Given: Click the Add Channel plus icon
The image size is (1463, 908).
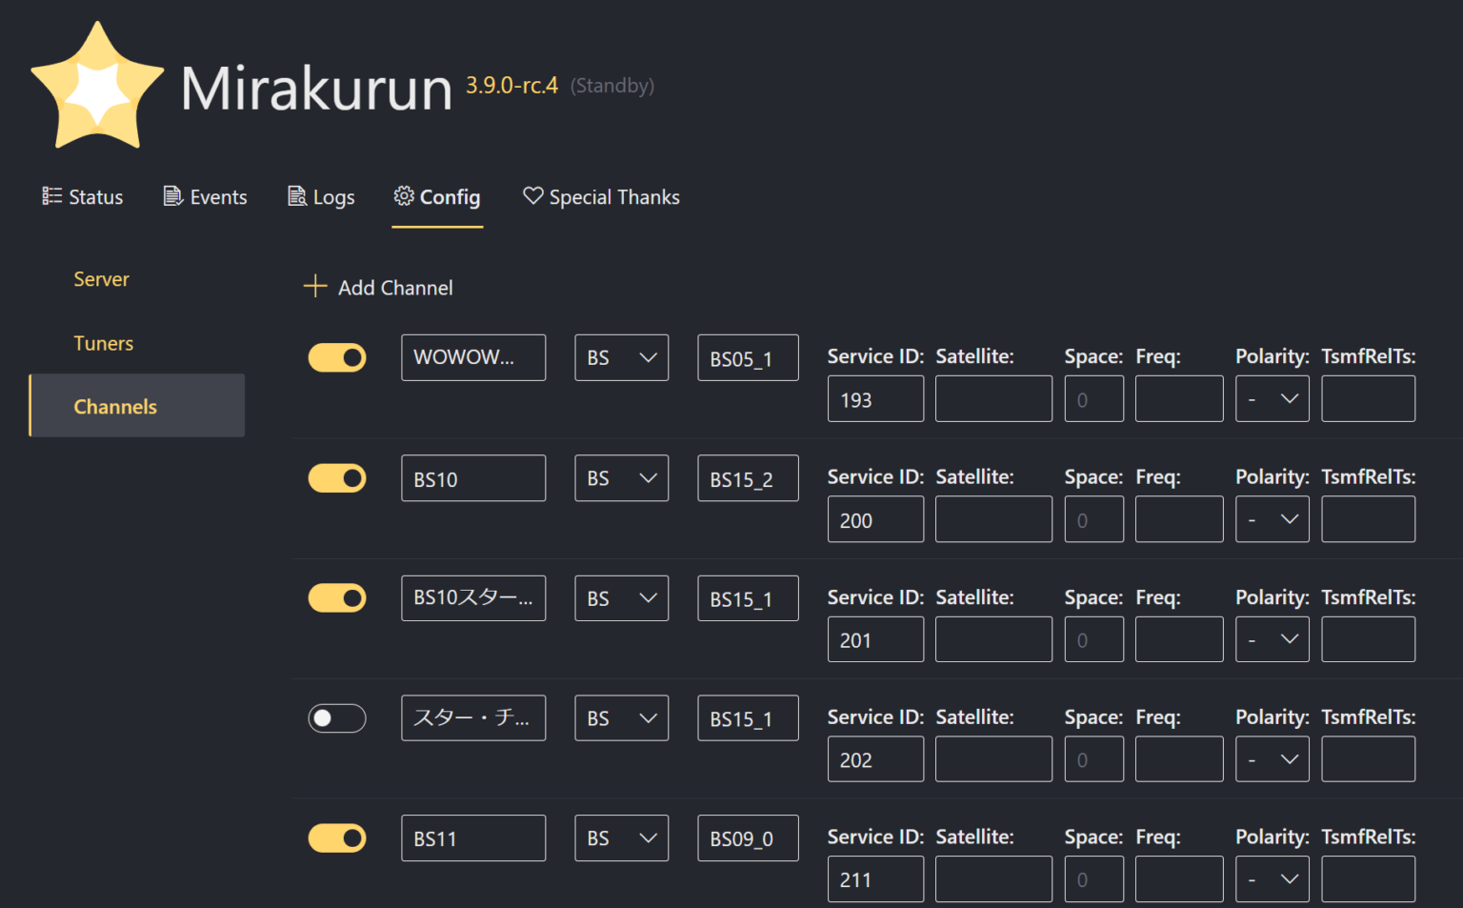Looking at the screenshot, I should coord(314,287).
